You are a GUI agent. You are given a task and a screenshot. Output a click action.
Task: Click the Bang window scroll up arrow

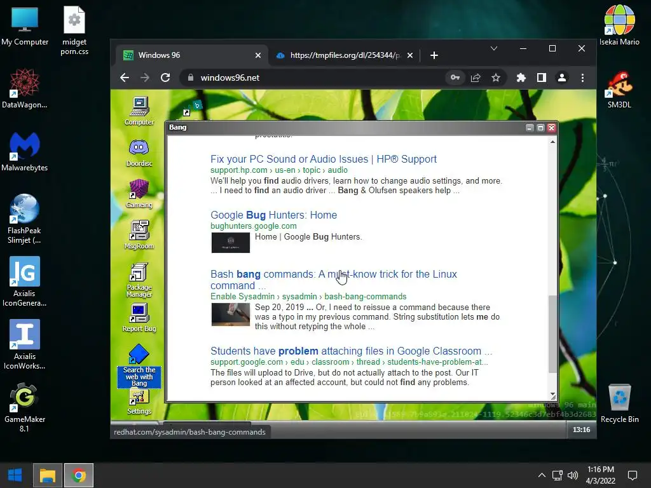[552, 142]
